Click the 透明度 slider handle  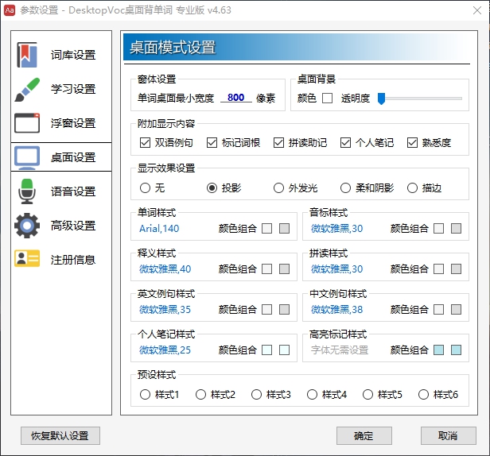(x=382, y=99)
